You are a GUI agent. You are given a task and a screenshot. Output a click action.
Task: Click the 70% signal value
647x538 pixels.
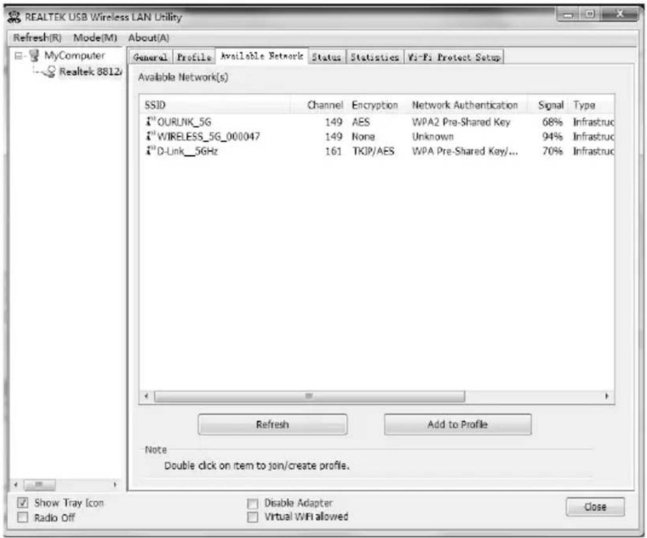point(552,151)
